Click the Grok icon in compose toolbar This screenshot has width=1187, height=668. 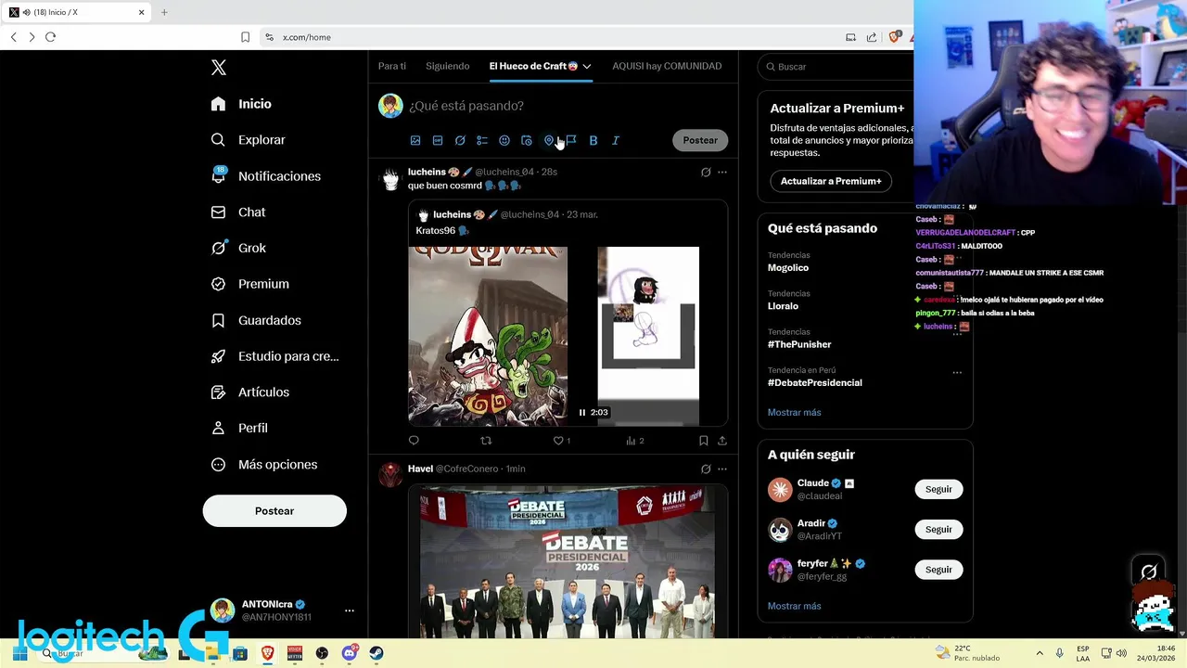[460, 140]
